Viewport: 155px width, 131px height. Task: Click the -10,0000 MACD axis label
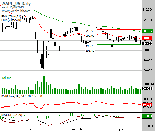(148, 126)
